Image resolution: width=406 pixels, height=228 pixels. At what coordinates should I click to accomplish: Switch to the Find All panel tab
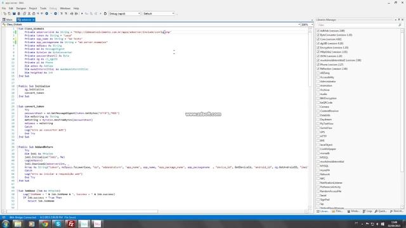[396, 212]
